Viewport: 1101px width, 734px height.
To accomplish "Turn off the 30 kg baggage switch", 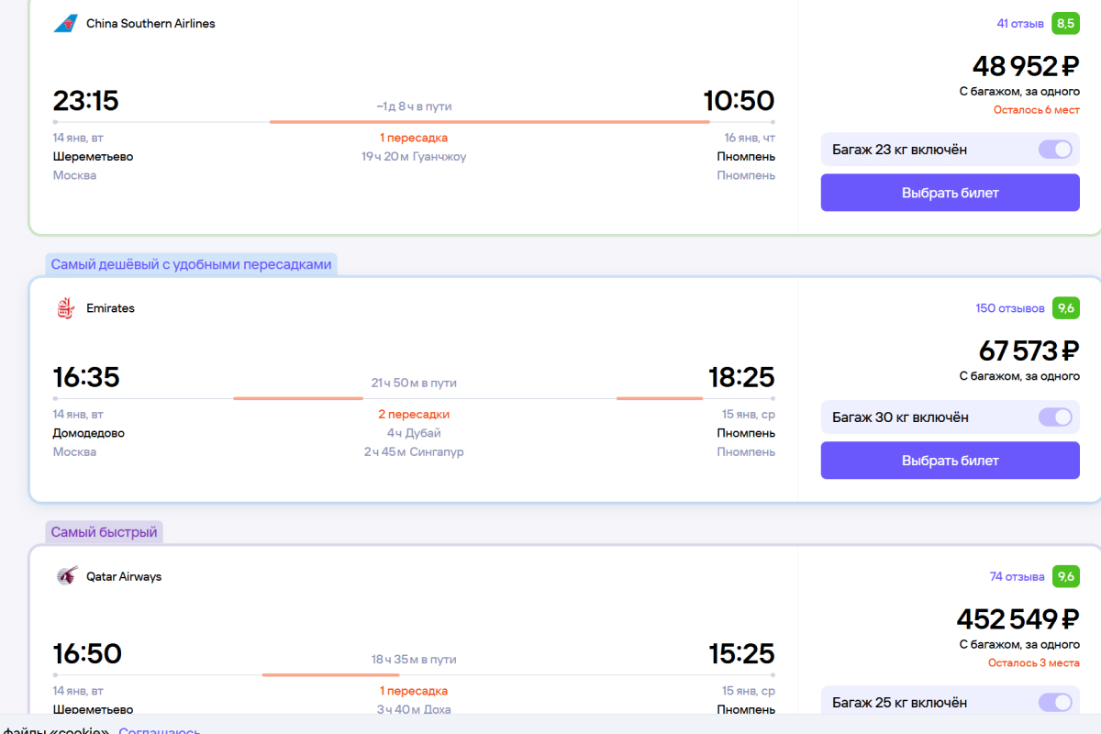I will [x=1055, y=417].
